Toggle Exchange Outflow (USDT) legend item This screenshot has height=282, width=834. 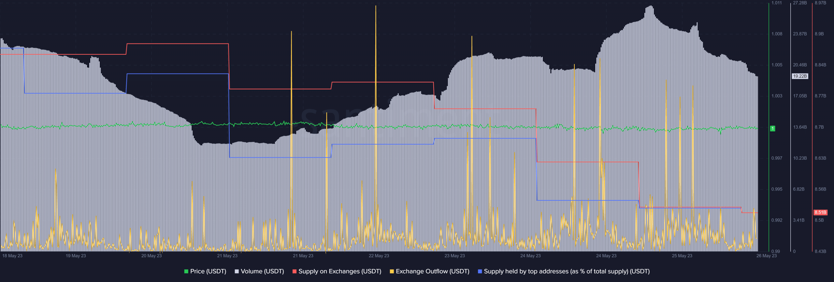pos(429,271)
